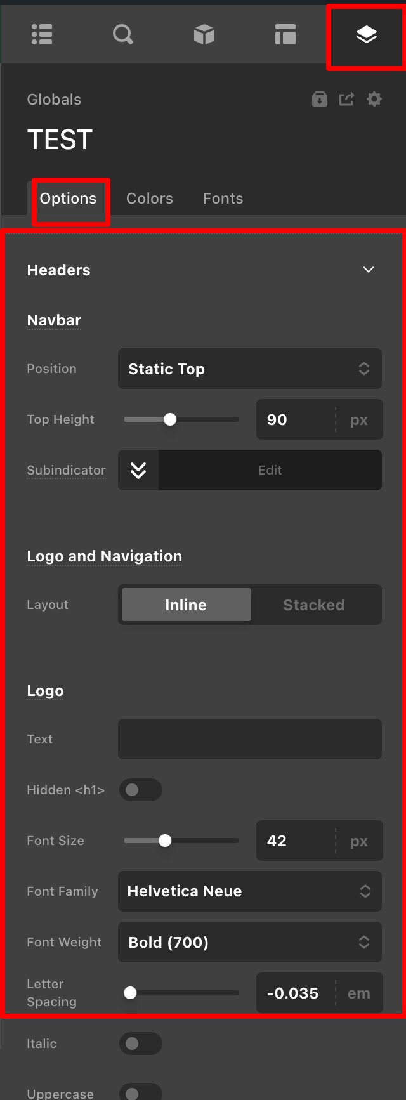Switch to the Colors tab
The image size is (406, 1100).
coord(150,199)
